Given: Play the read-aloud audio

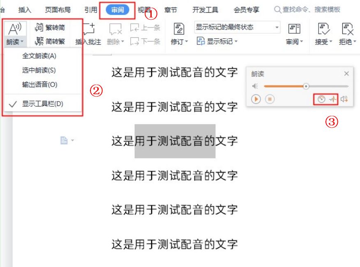Looking at the screenshot, I should (256, 99).
